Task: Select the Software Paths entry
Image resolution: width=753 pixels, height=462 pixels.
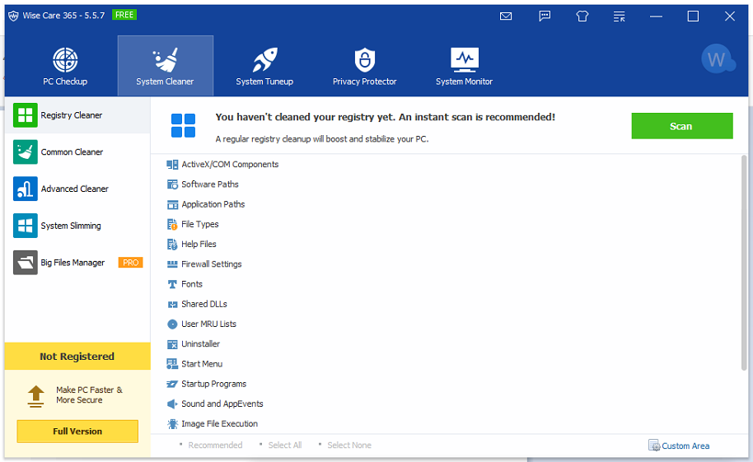Action: pyautogui.click(x=210, y=184)
